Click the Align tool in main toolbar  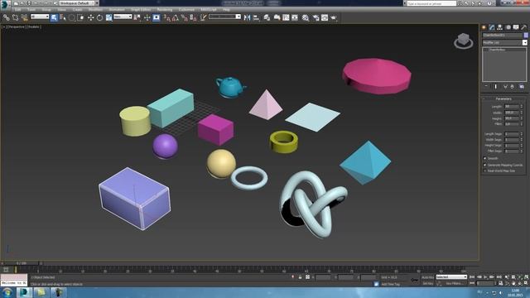point(256,17)
